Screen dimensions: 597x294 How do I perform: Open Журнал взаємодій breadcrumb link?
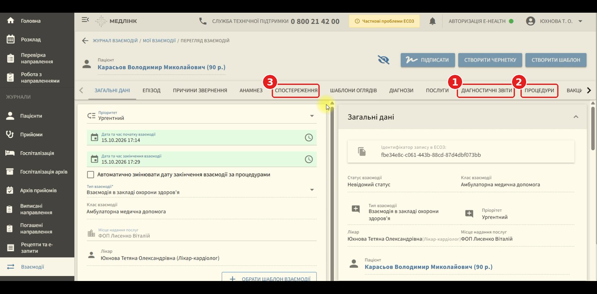click(115, 41)
